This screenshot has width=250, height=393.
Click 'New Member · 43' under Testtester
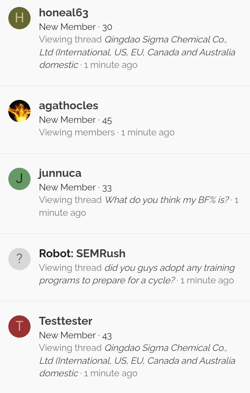coord(75,335)
